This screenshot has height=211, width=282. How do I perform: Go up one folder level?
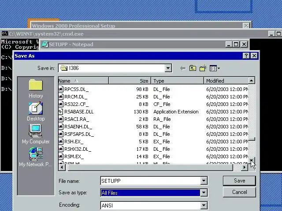click(x=193, y=68)
